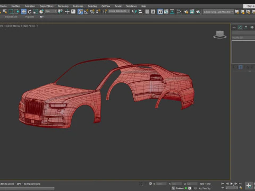The image size is (255, 191).
Task: Open Create Selection Set dropdown
Action: (x=119, y=11)
